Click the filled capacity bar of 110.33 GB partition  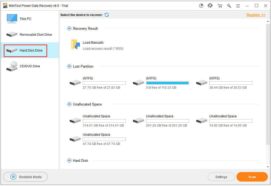tap(167, 83)
